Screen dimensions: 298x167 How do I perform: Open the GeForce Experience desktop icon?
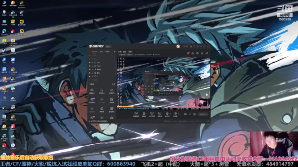22,4
